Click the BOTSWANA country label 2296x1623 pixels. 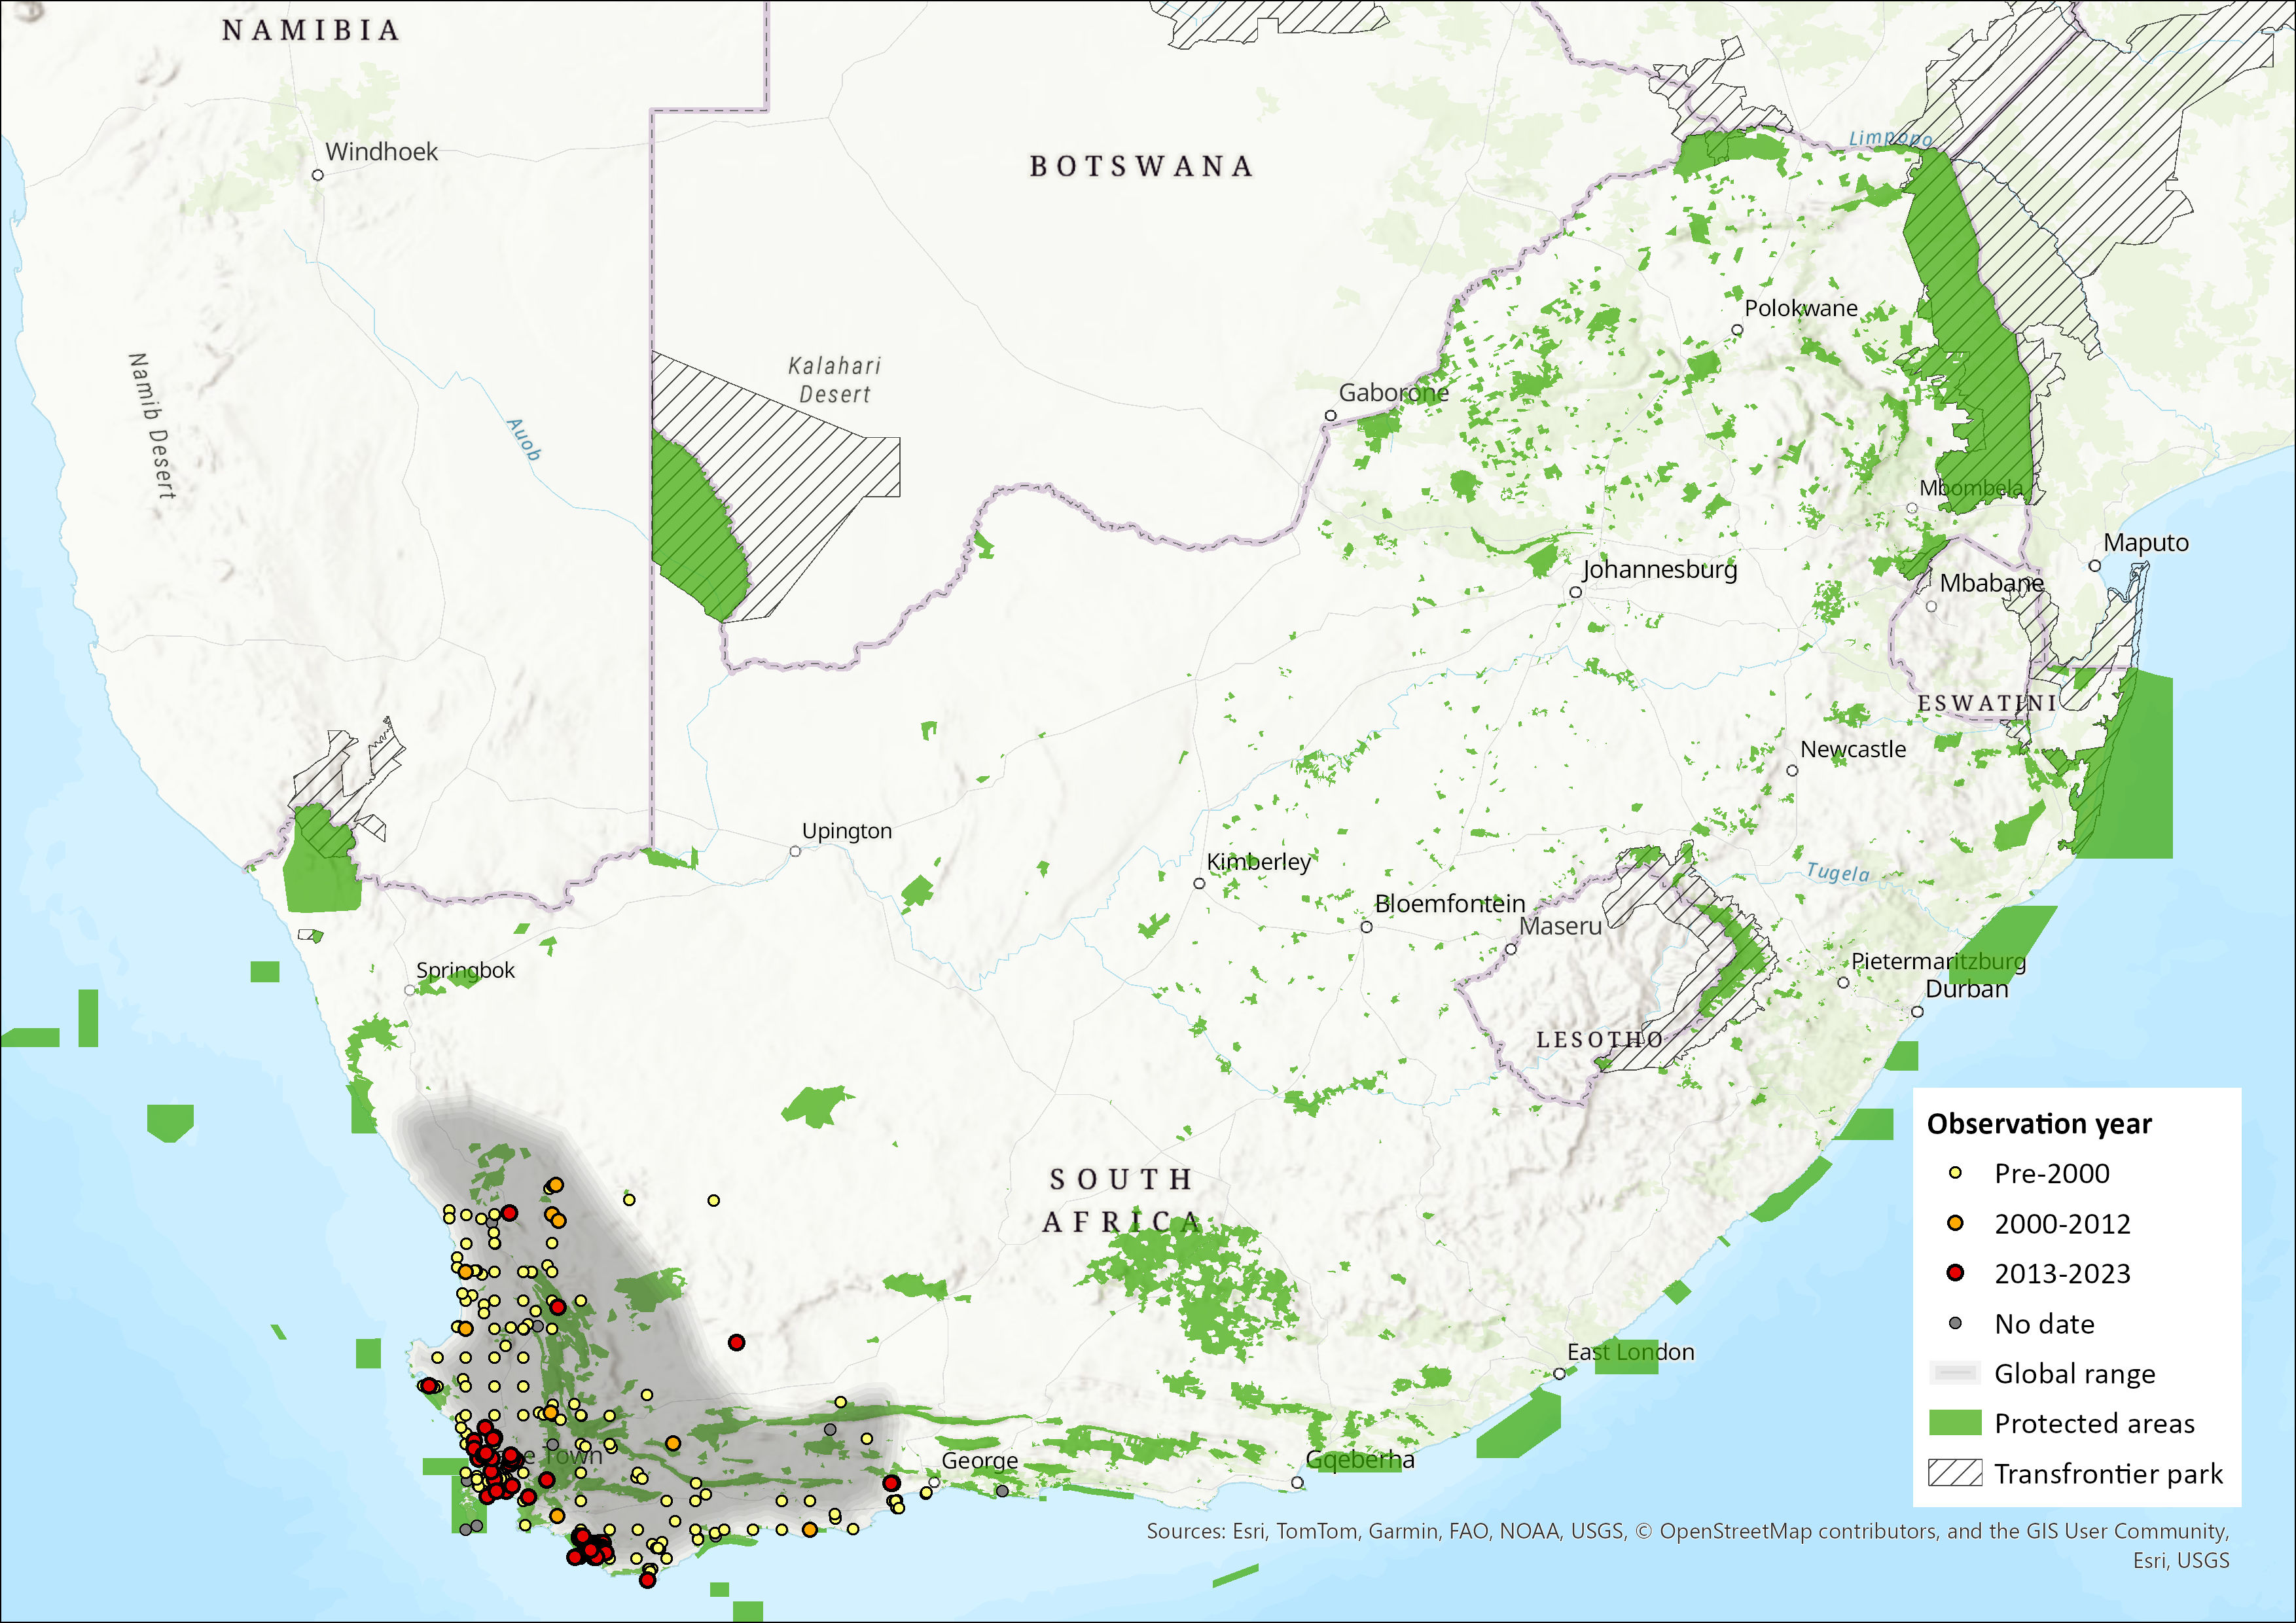[1141, 166]
